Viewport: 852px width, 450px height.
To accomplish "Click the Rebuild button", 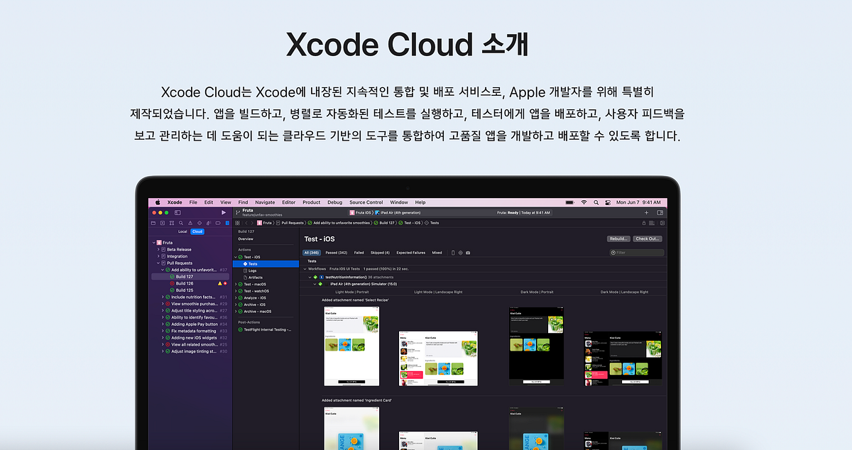I will tap(618, 238).
